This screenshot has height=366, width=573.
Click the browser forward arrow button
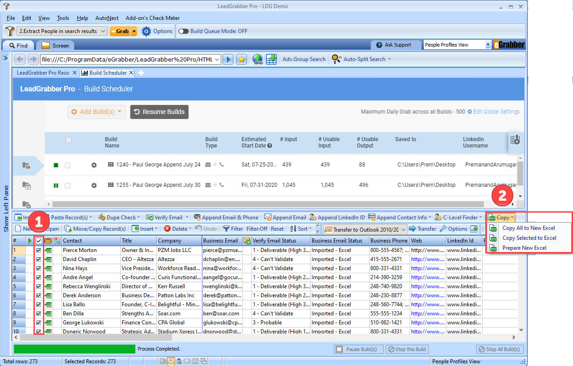[33, 59]
